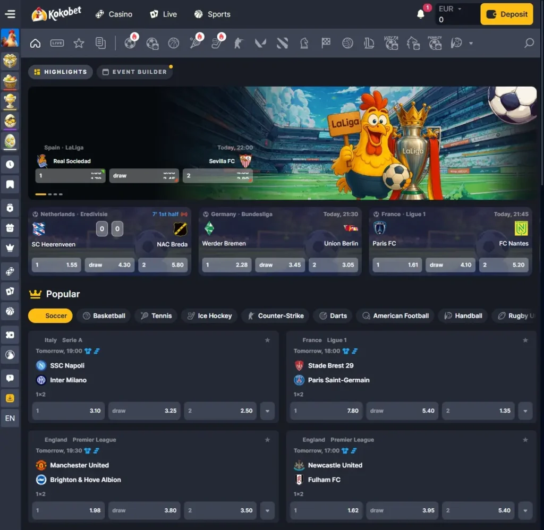
Task: Select the racing checkered flag icon
Action: 326,43
